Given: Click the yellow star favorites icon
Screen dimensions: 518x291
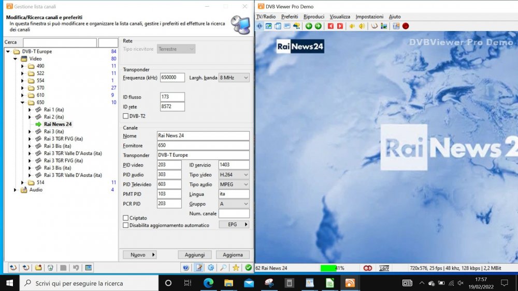Looking at the screenshot, I should pyautogui.click(x=236, y=268).
